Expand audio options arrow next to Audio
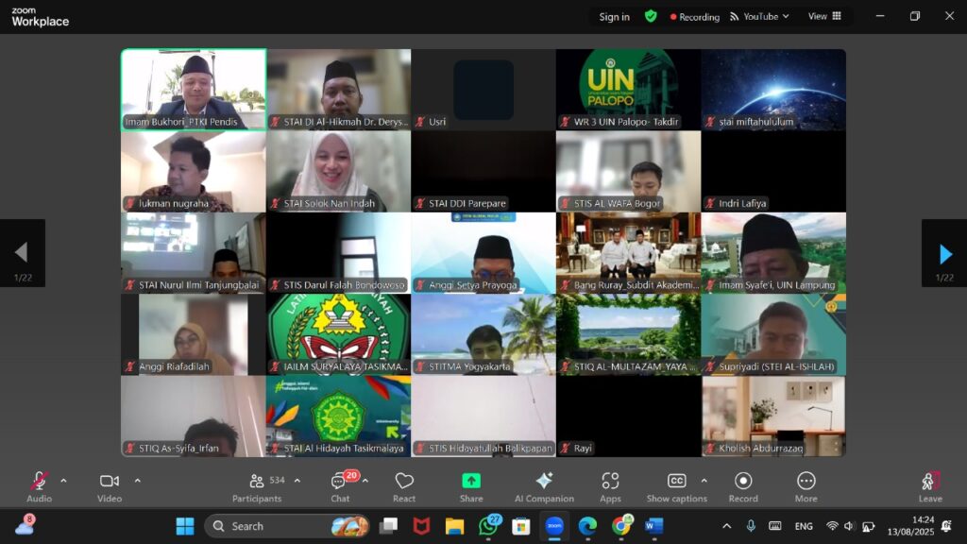Screen dimensions: 967x544 (x=63, y=481)
